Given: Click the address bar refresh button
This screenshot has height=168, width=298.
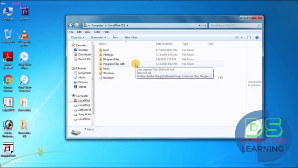Looking at the screenshot, I should click(x=204, y=25).
